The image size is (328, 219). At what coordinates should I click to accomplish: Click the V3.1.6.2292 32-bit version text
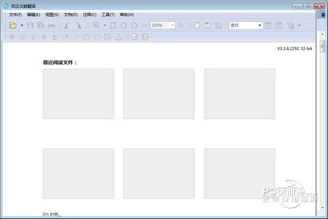295,49
